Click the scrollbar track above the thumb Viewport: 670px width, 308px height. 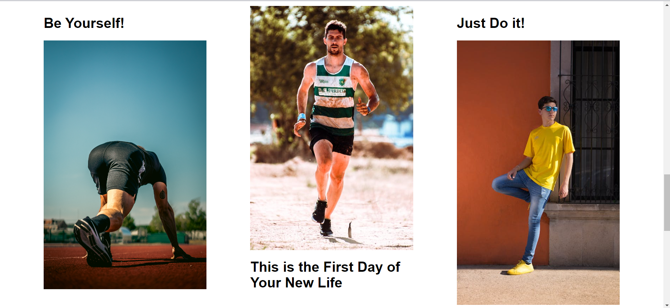click(x=667, y=91)
